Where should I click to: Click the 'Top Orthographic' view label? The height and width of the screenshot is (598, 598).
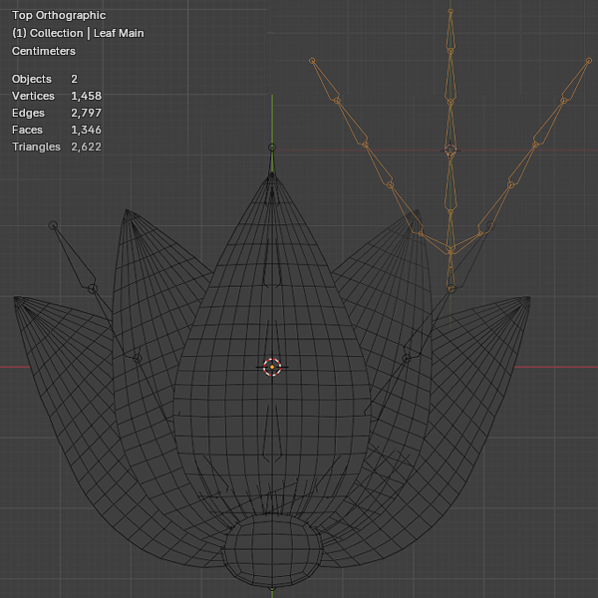pyautogui.click(x=59, y=16)
